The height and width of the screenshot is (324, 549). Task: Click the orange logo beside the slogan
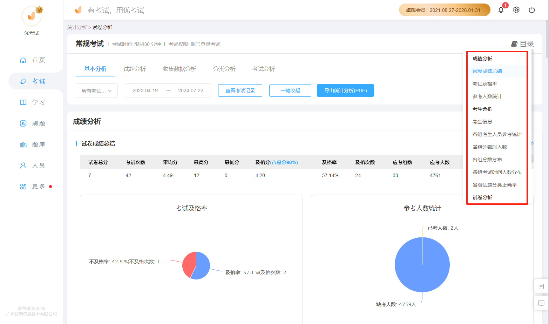[x=78, y=10]
